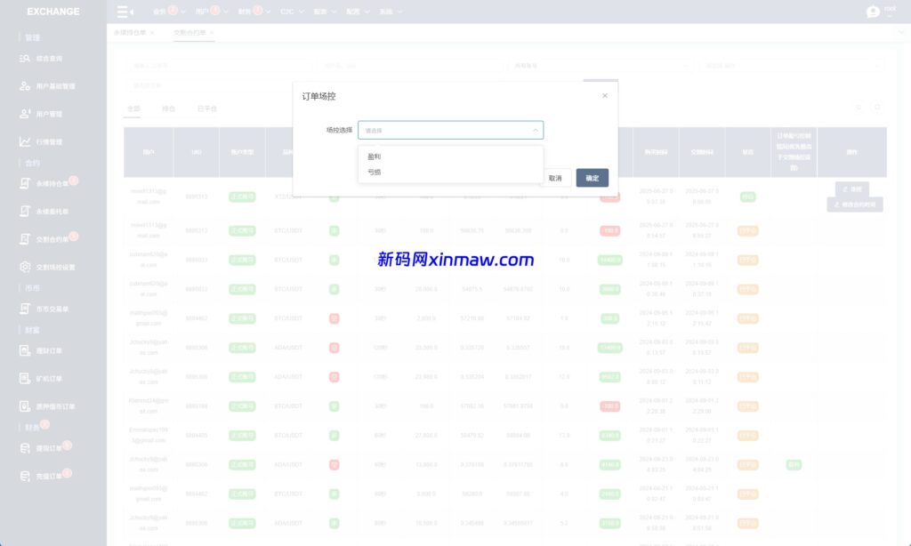Expand the 系统 top menu
Screen dimensions: 911x546
click(391, 12)
